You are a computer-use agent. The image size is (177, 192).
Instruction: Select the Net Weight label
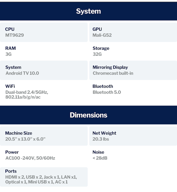click(x=104, y=133)
